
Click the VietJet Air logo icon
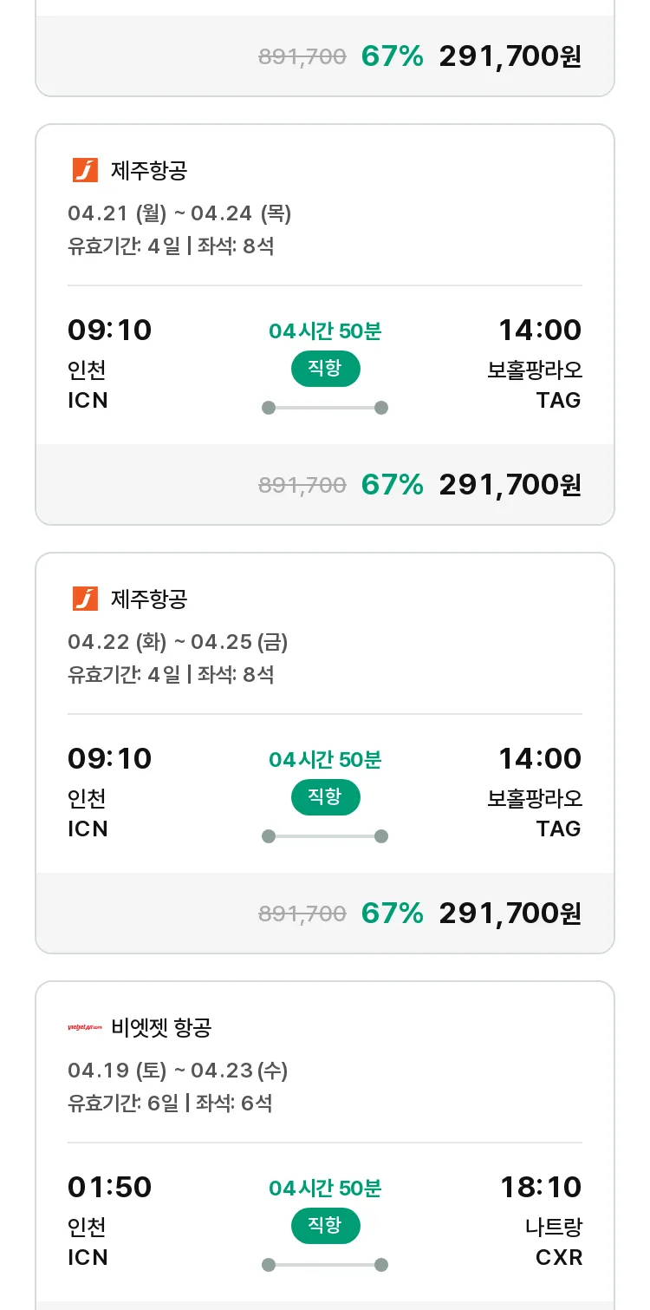85,1027
